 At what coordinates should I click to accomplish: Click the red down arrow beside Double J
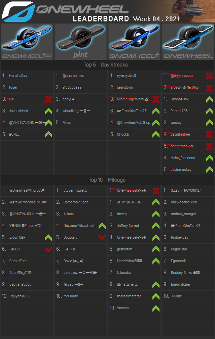[x=102, y=238]
